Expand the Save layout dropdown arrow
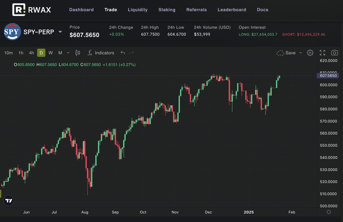The height and width of the screenshot is (222, 343). point(300,53)
